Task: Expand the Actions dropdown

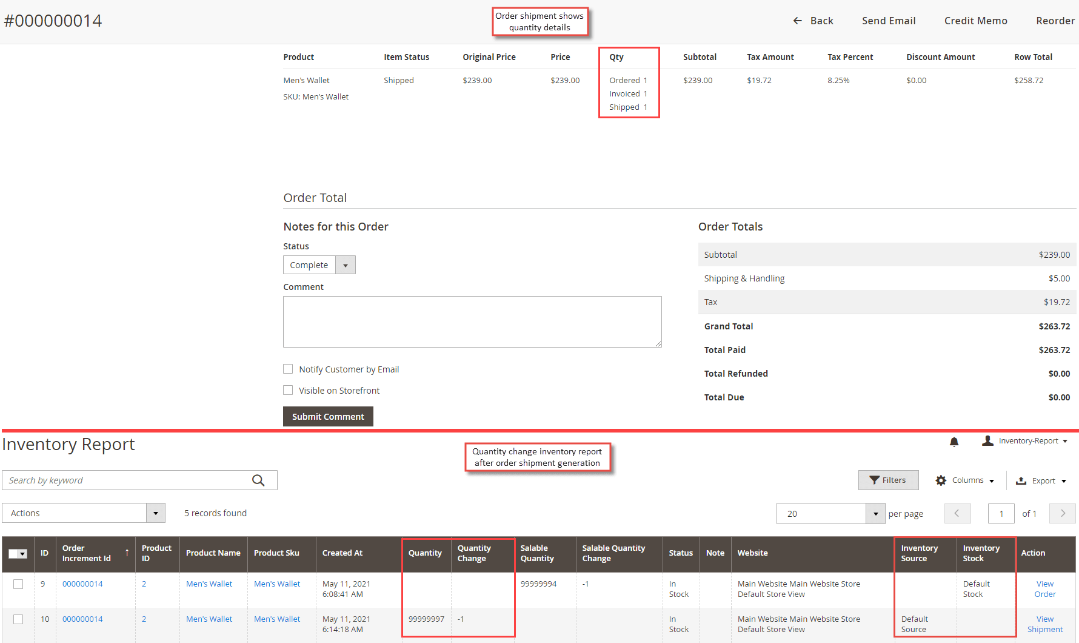Action: coord(155,513)
